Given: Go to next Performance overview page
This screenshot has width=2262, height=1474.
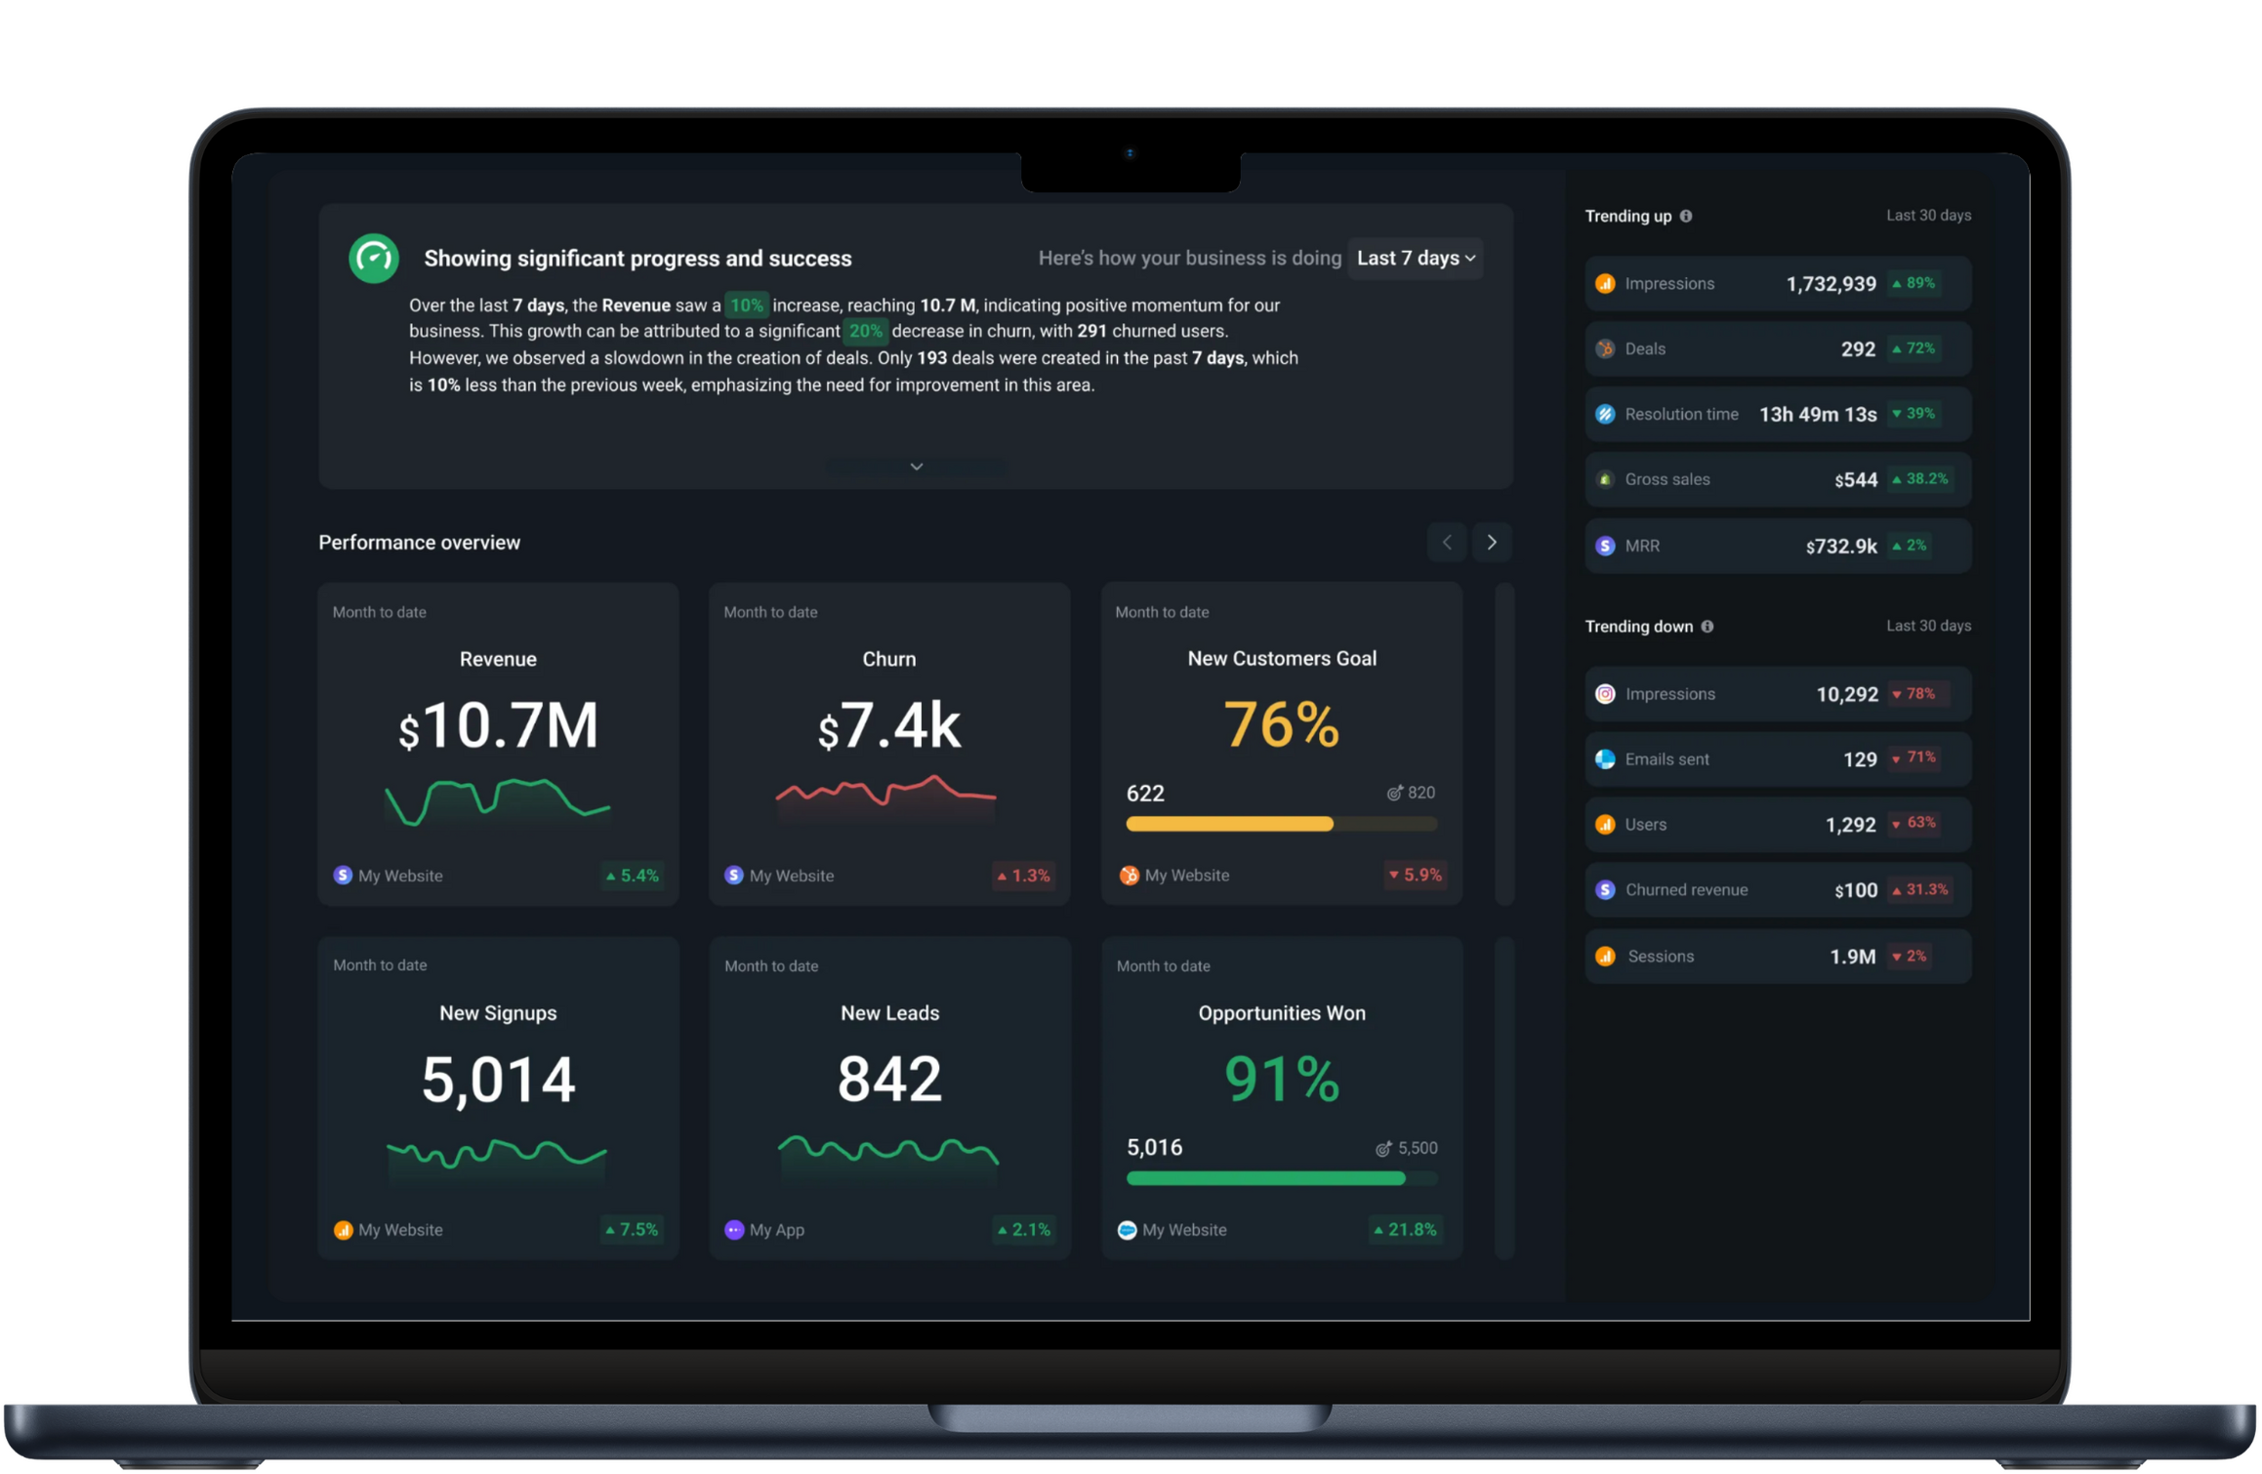Looking at the screenshot, I should [1492, 543].
